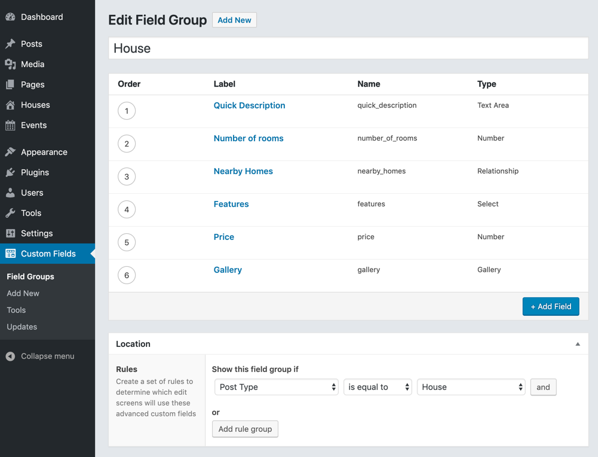This screenshot has height=457, width=598.
Task: Click the House title input field
Action: click(x=348, y=48)
